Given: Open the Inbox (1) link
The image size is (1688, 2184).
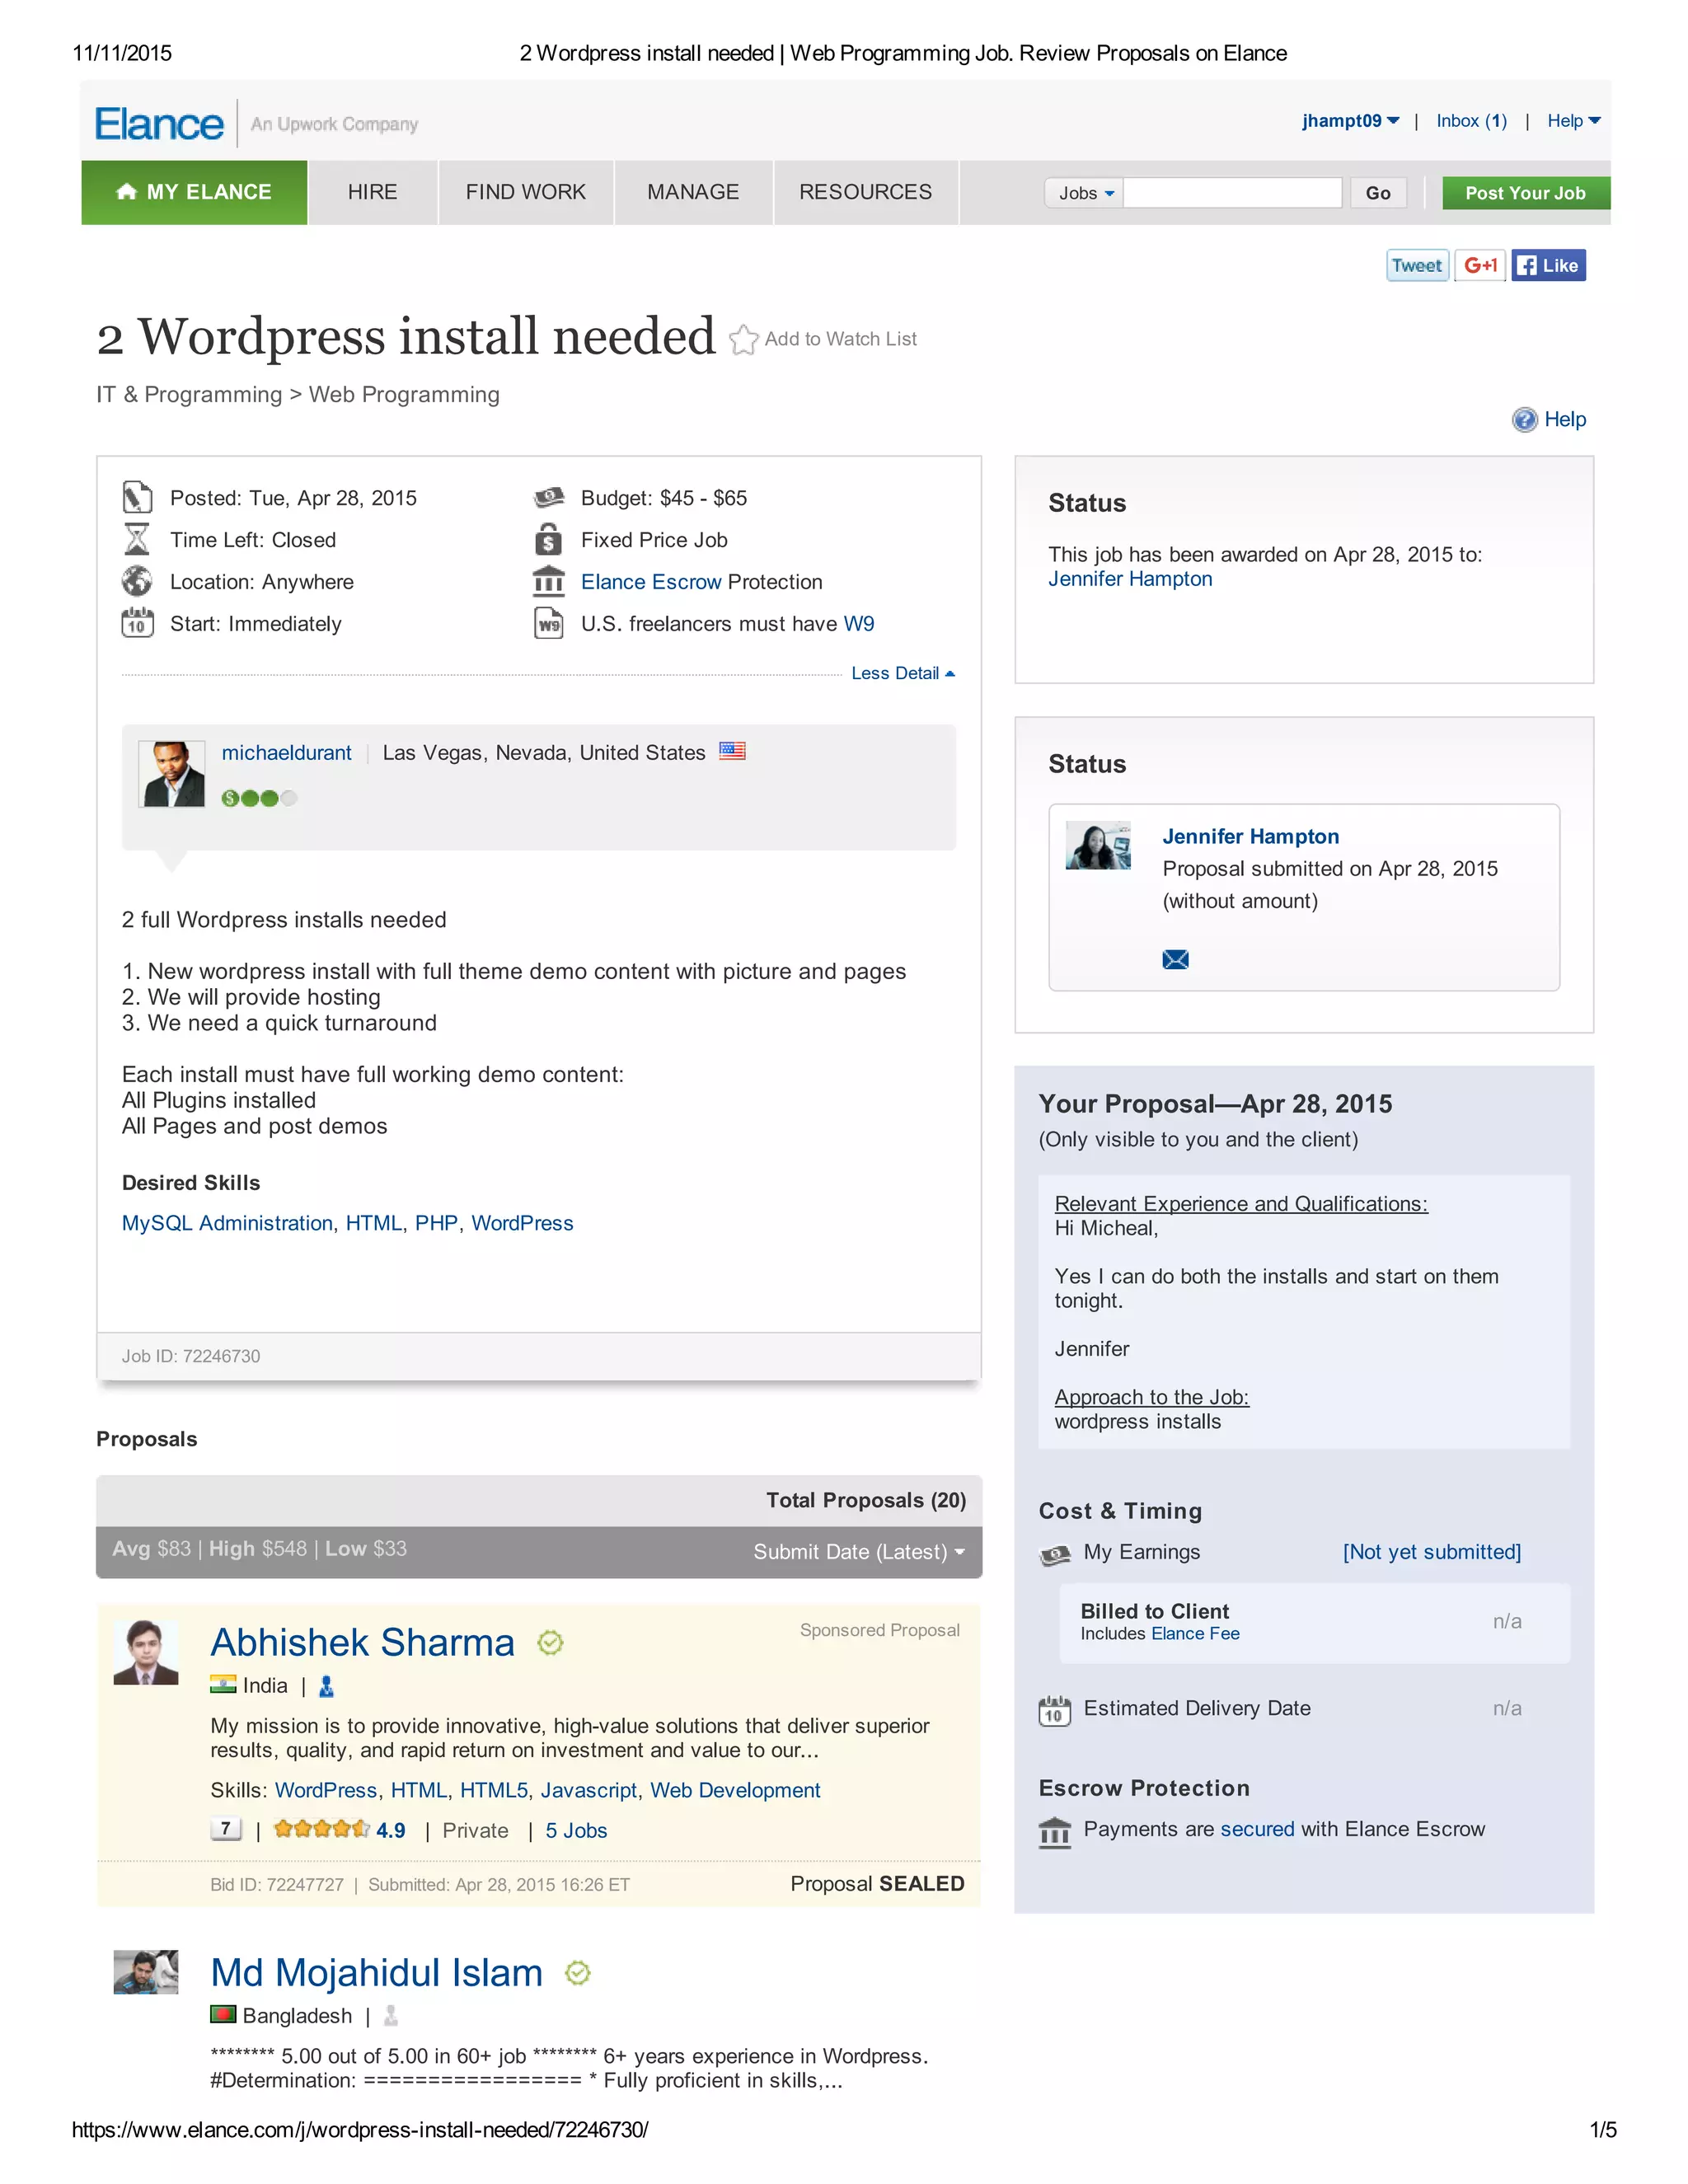Looking at the screenshot, I should [x=1471, y=121].
